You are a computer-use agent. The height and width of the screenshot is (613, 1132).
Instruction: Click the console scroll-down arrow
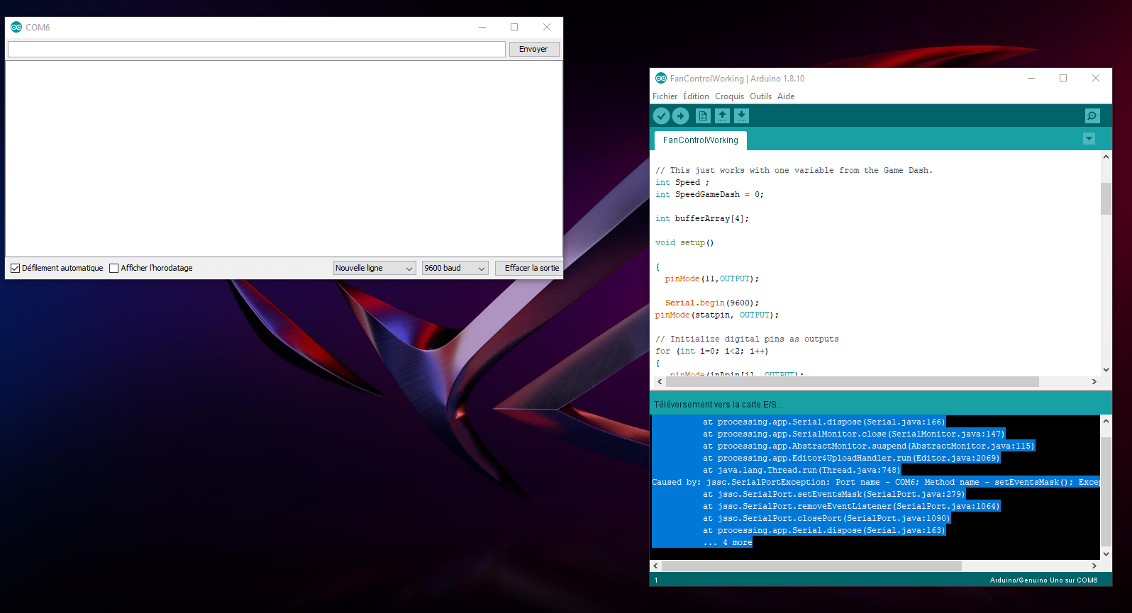click(1106, 553)
